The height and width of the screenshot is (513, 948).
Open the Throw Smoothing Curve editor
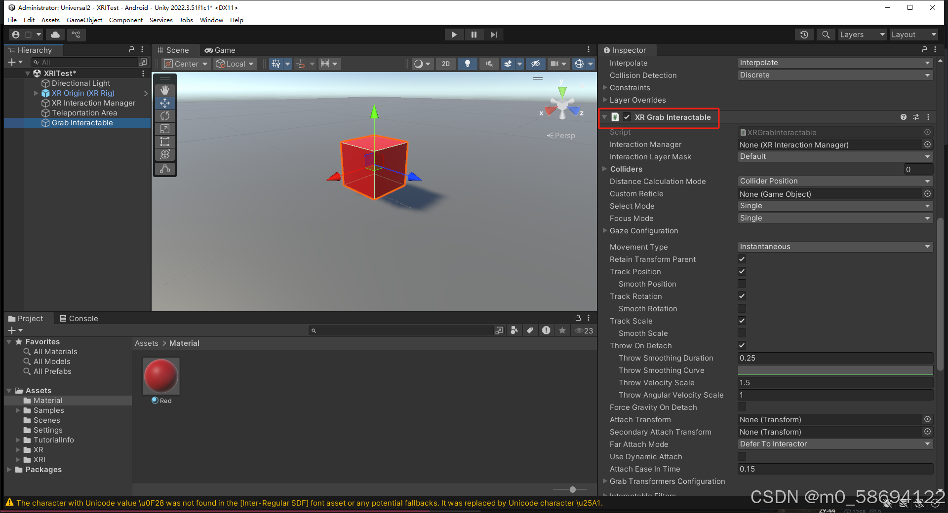coord(834,370)
